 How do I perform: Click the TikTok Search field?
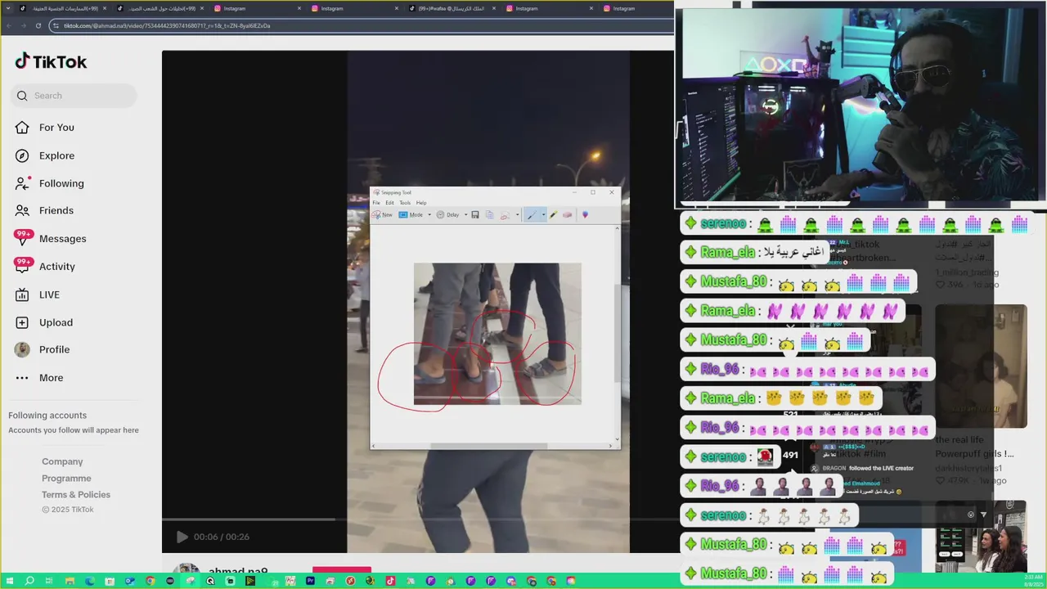click(x=74, y=96)
